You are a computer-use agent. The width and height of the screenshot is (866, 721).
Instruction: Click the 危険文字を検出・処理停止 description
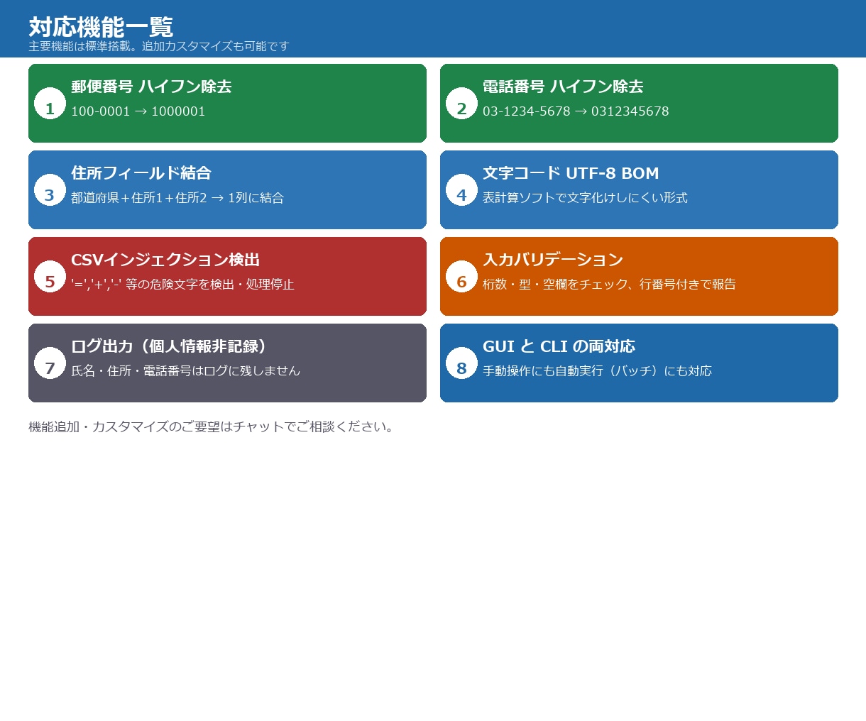click(182, 285)
